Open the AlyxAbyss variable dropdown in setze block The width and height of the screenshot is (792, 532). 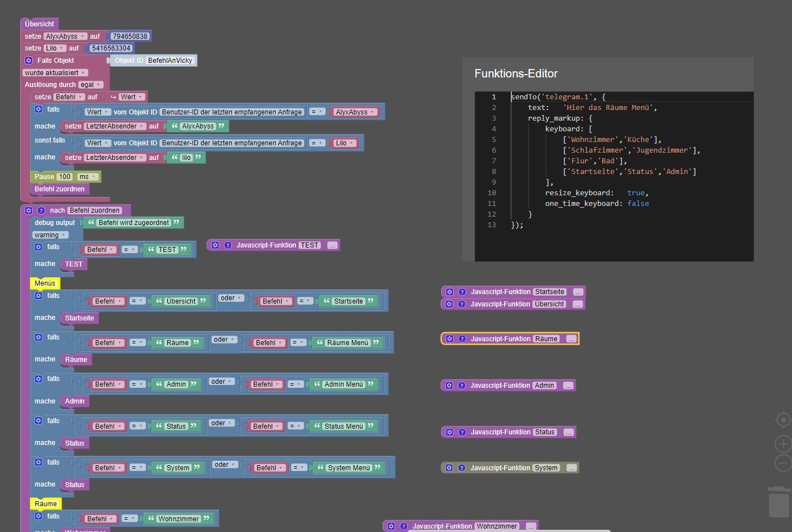[x=65, y=36]
